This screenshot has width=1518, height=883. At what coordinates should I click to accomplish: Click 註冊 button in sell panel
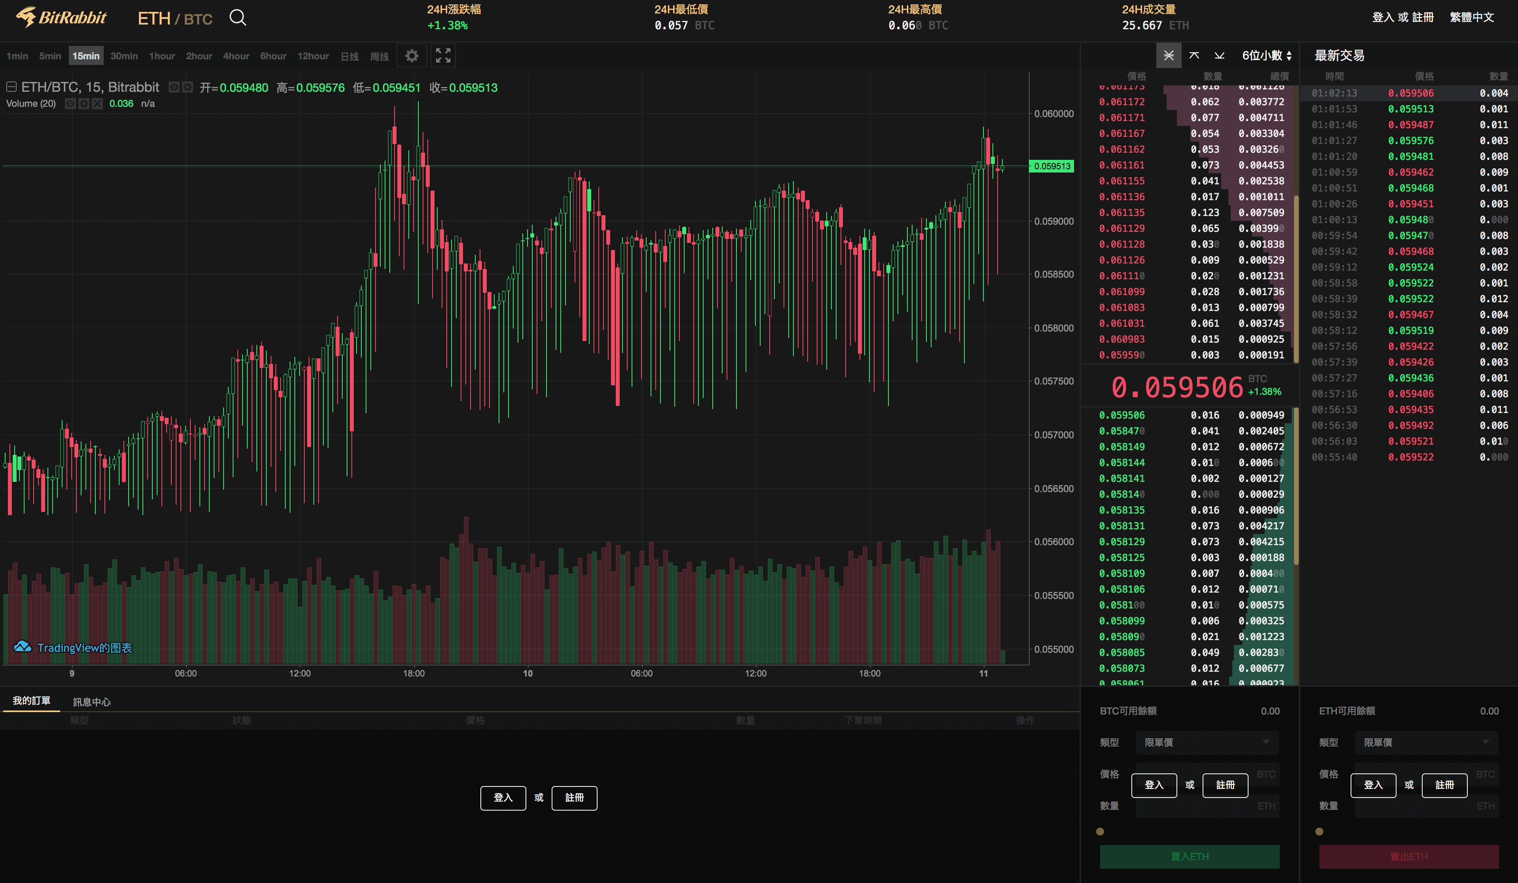(1444, 785)
